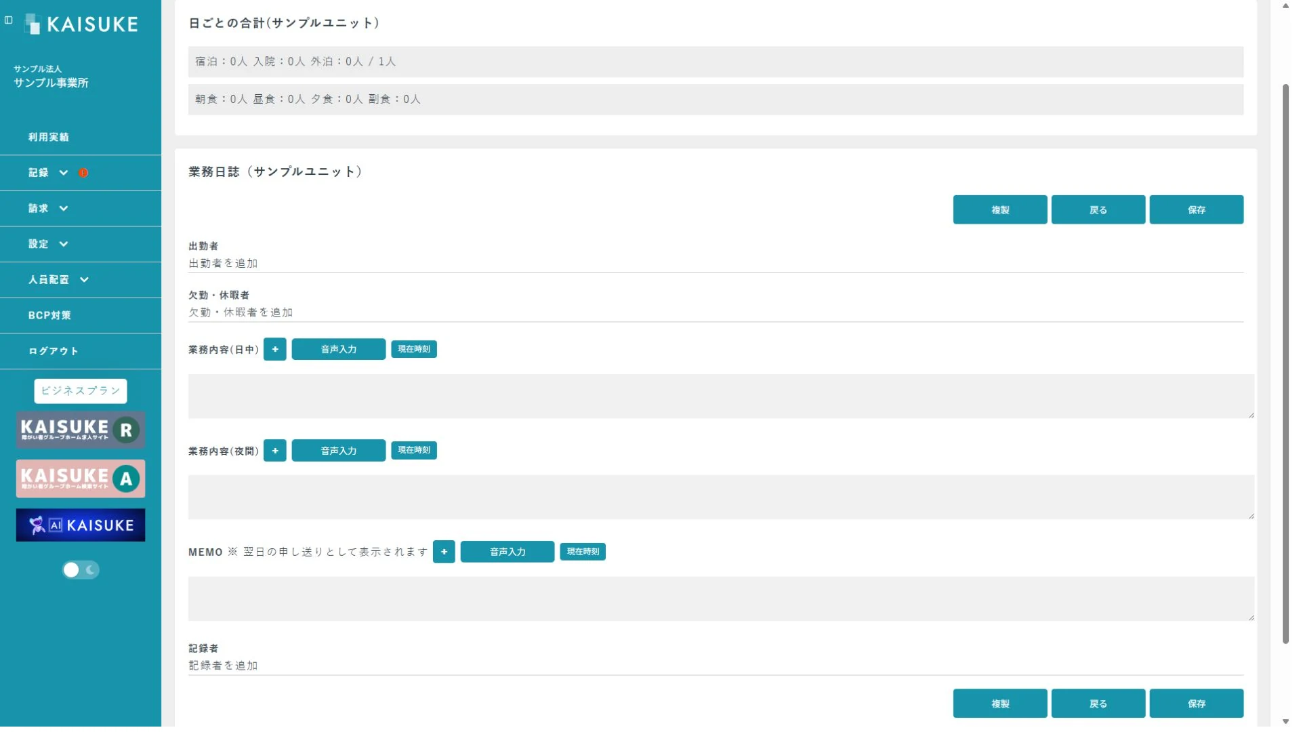The height and width of the screenshot is (732, 1301).
Task: Click 音声入力 for 業務内容(夜間)
Action: (x=339, y=451)
